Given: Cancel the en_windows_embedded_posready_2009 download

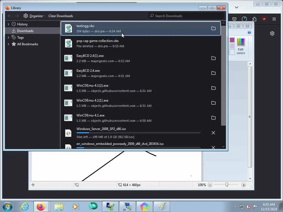Looking at the screenshot, I should tap(213, 147).
